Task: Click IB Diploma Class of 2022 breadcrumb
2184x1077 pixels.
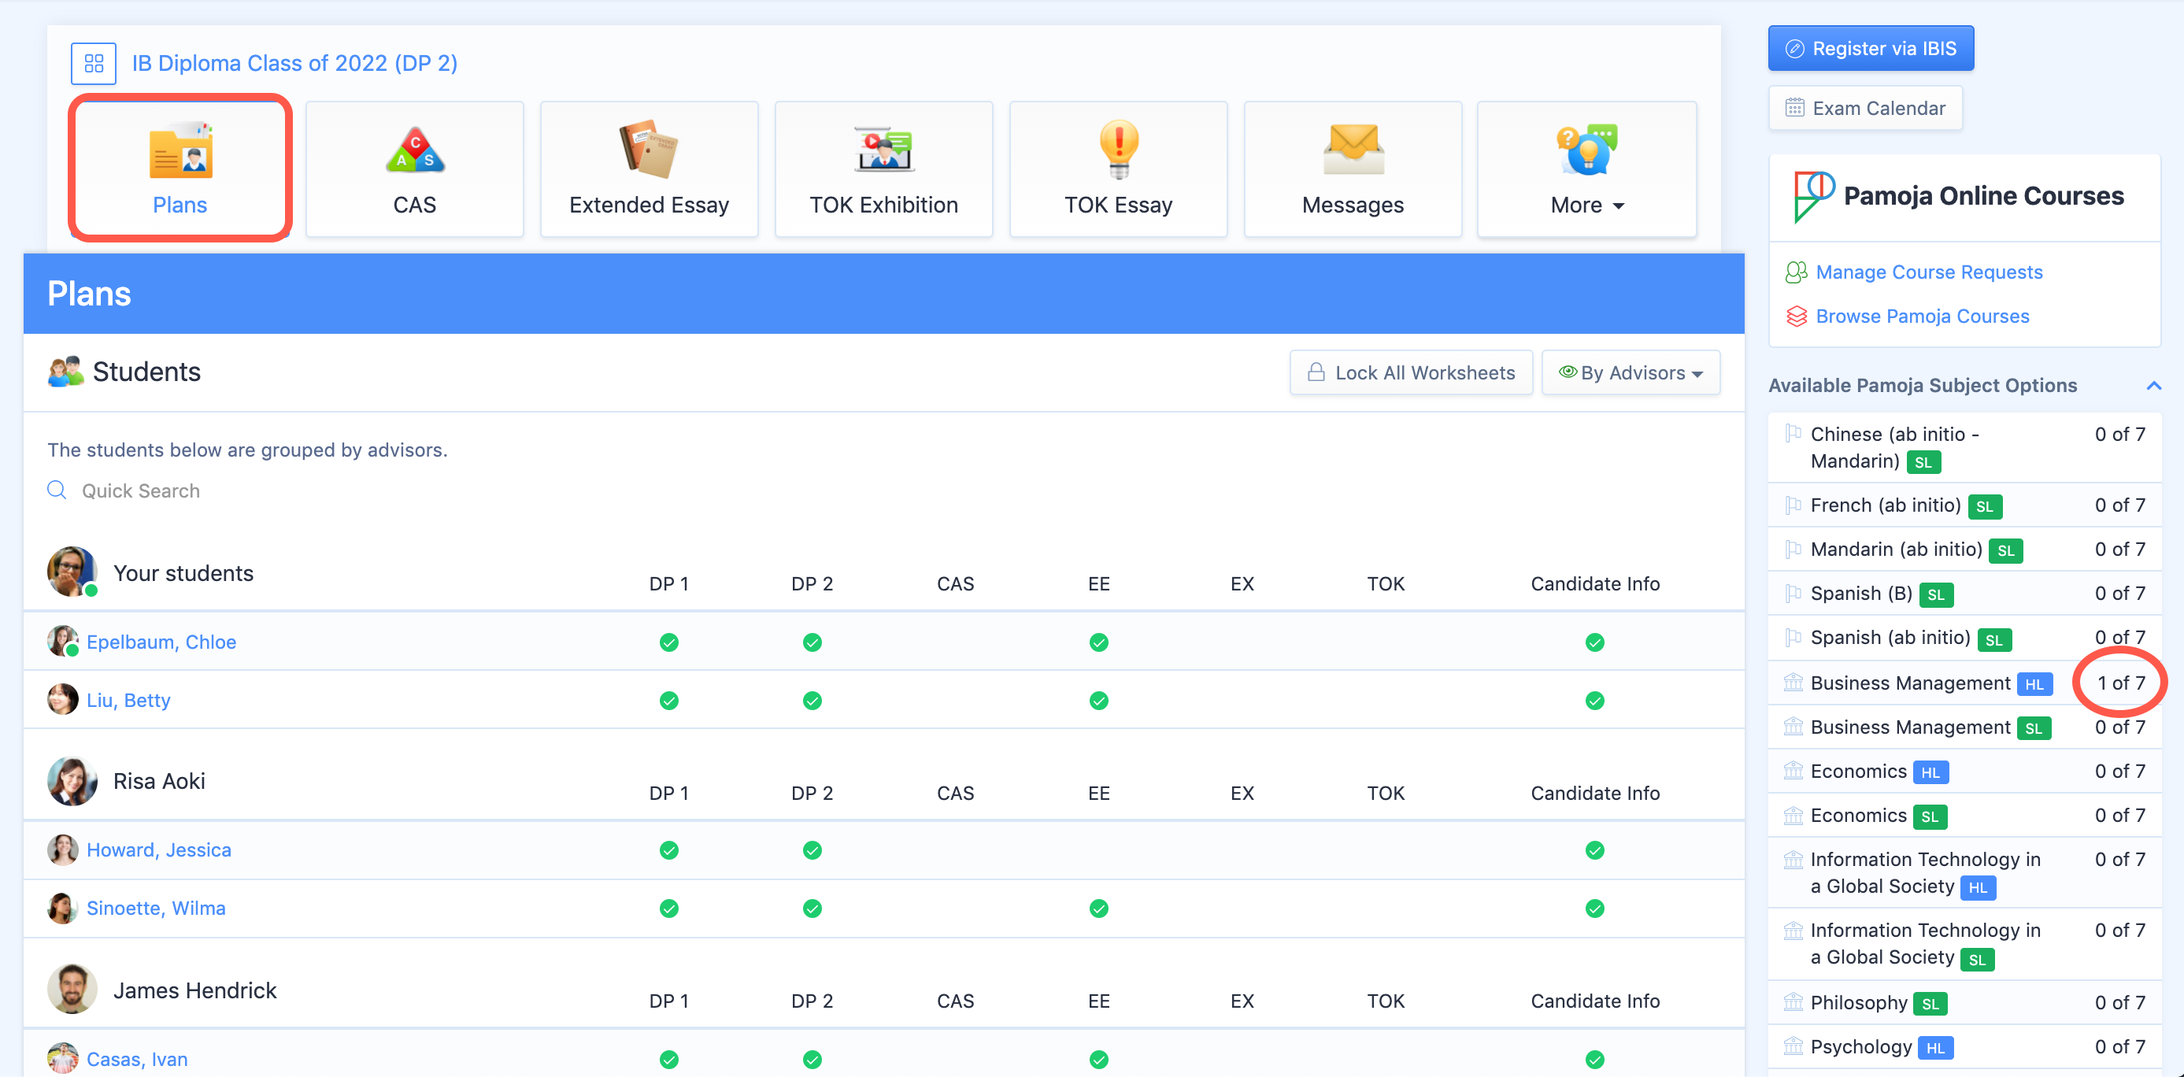Action: 294,64
